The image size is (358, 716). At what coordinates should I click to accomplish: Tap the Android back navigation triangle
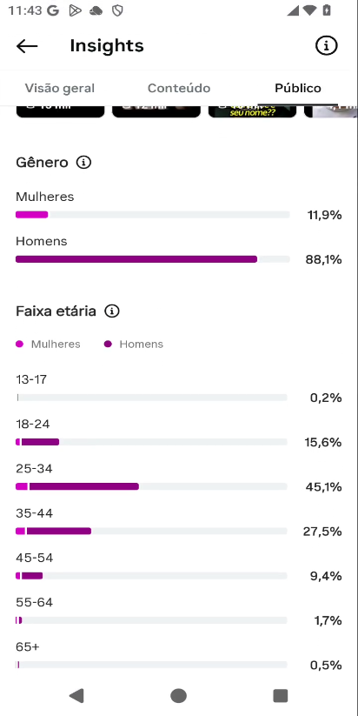pos(76,695)
